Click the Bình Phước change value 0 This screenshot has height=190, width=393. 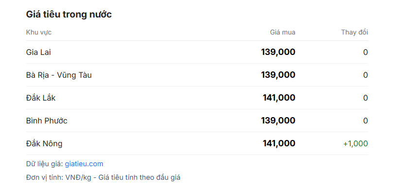tap(365, 121)
